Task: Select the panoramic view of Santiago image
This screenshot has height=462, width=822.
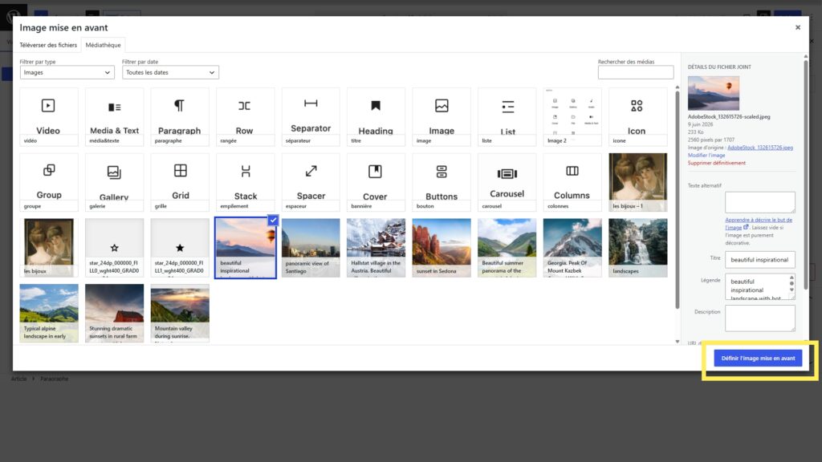Action: [311, 248]
